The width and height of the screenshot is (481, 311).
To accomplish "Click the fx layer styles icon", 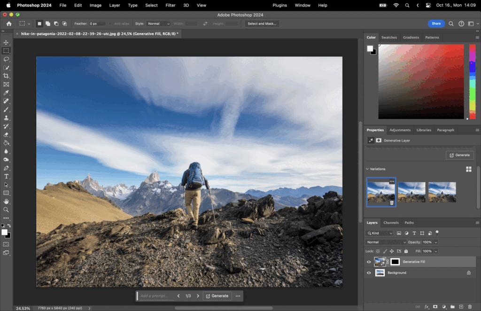I will coord(427,306).
